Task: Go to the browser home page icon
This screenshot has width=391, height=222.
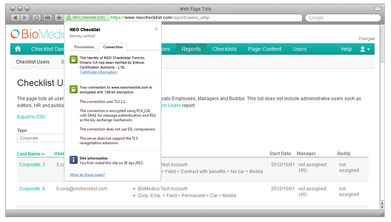Action: pos(36,18)
